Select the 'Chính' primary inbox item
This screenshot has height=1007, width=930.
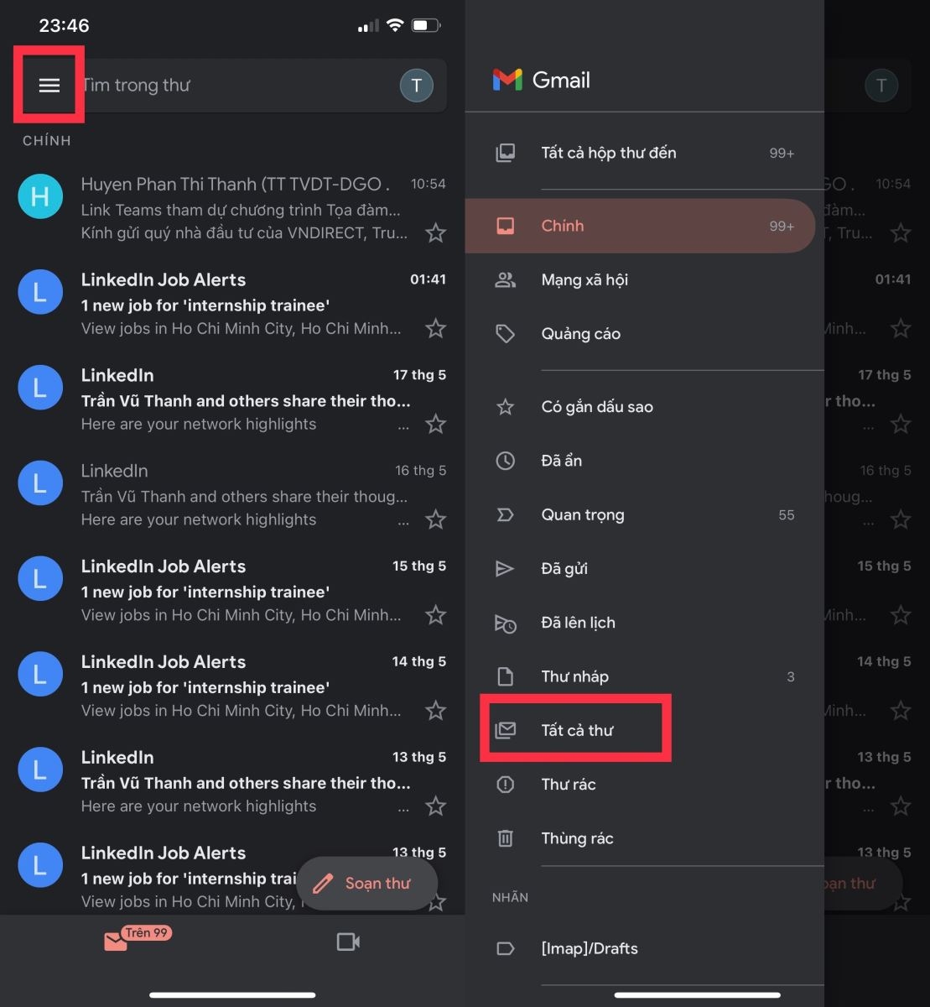click(x=640, y=226)
